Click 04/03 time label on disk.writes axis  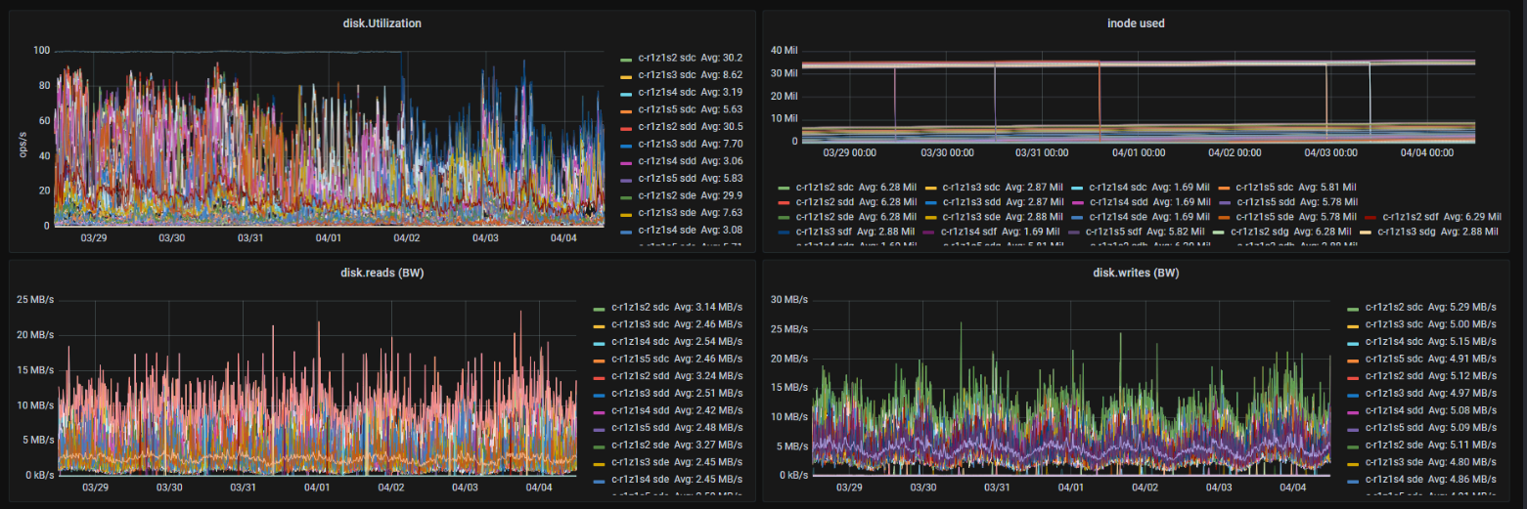1220,487
